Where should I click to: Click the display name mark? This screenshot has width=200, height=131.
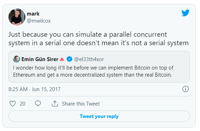point(33,13)
